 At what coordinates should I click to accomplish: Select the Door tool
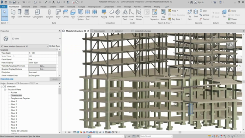click(20, 14)
